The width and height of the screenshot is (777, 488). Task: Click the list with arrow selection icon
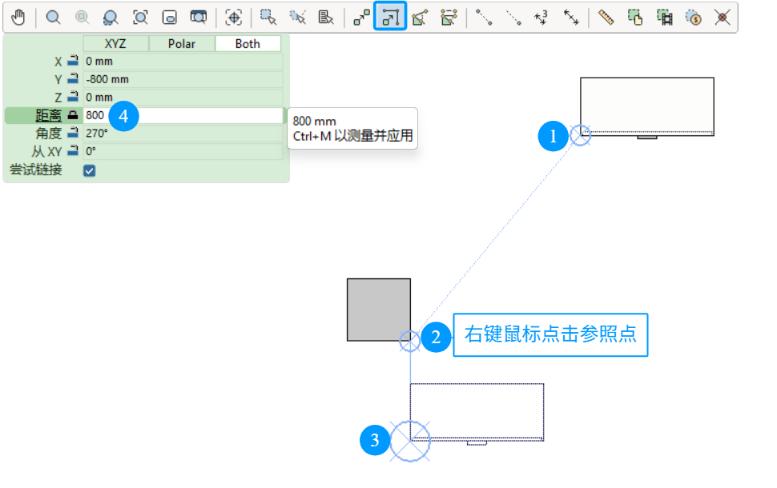(325, 18)
